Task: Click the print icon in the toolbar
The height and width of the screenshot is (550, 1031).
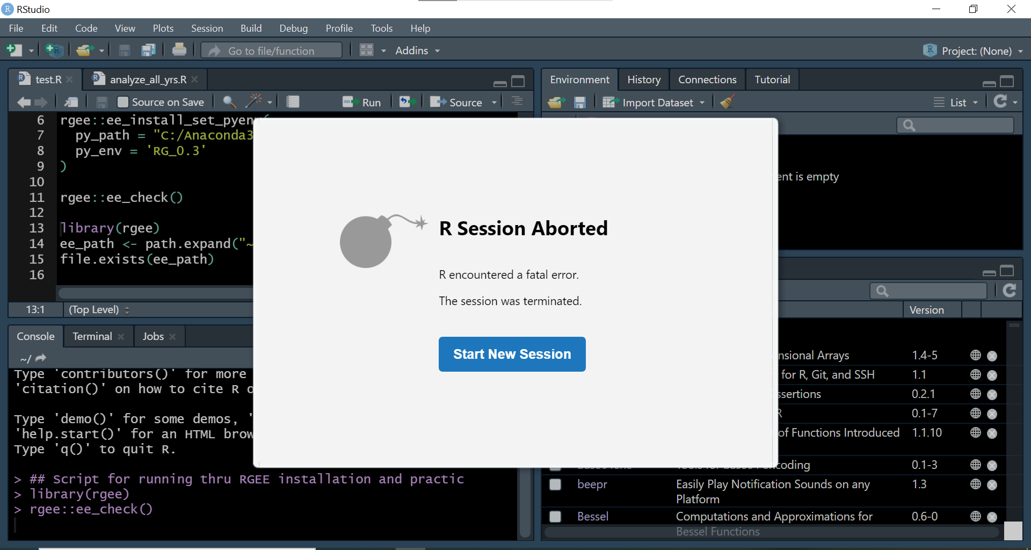Action: 179,49
